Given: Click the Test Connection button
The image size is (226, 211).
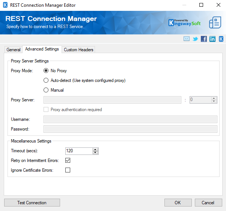Looking at the screenshot, I should (32, 202).
